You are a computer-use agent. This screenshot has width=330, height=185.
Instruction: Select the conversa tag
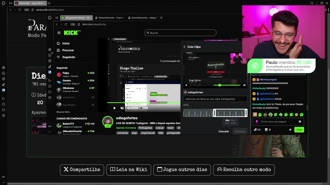(122, 133)
